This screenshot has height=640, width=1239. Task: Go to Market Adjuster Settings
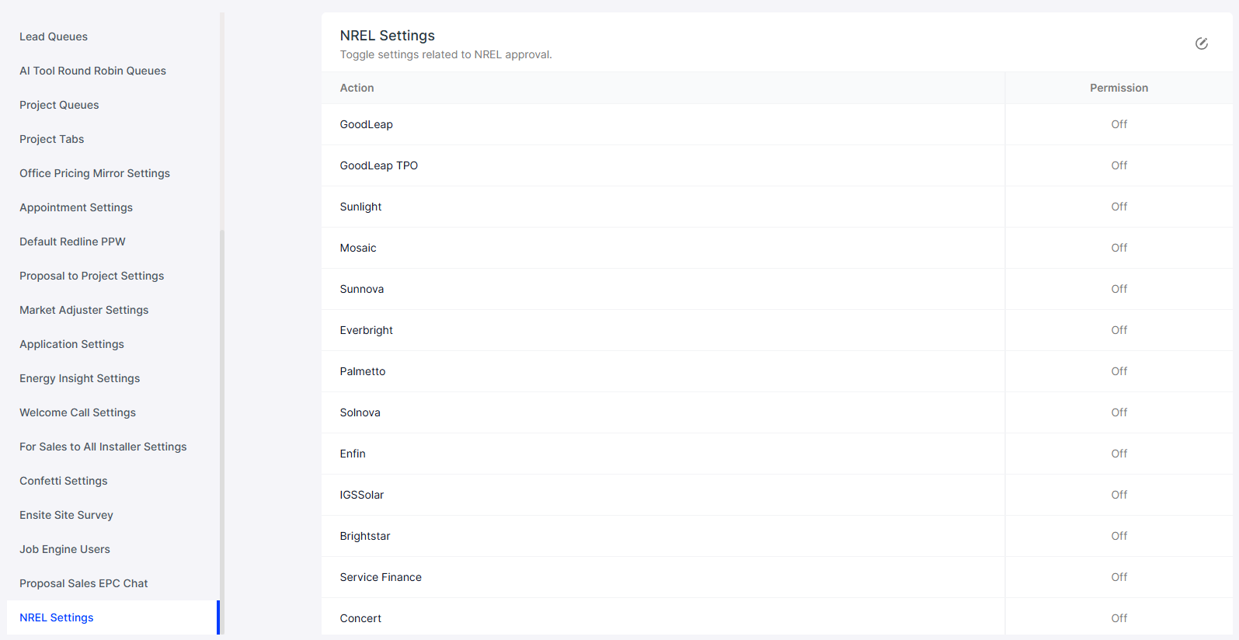click(84, 310)
